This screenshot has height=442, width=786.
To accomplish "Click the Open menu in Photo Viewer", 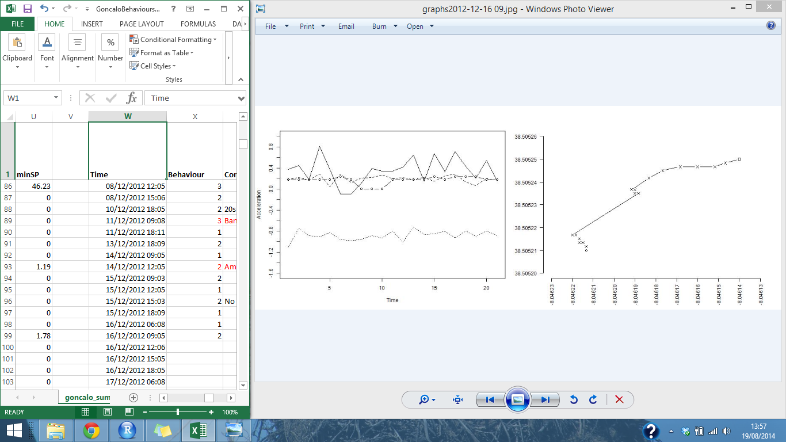I will click(421, 26).
